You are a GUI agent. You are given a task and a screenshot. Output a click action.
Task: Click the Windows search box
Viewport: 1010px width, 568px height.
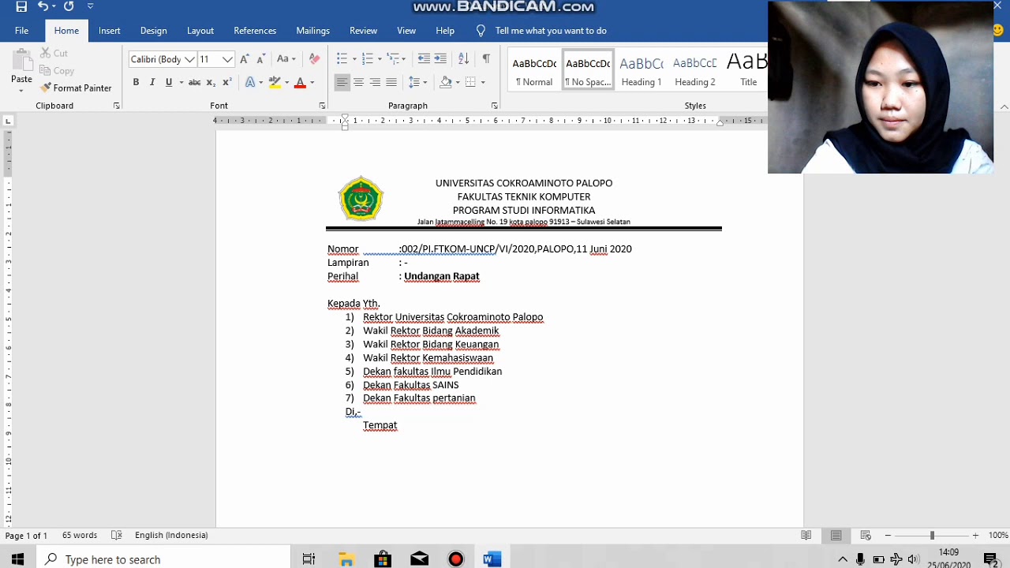(x=163, y=559)
